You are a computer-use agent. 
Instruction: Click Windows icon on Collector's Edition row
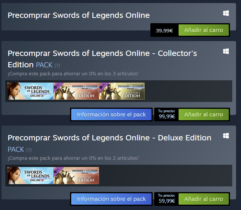(x=226, y=51)
